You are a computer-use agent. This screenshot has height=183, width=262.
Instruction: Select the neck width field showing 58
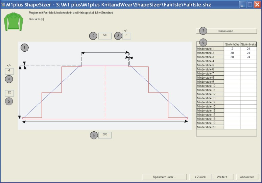tap(105, 35)
